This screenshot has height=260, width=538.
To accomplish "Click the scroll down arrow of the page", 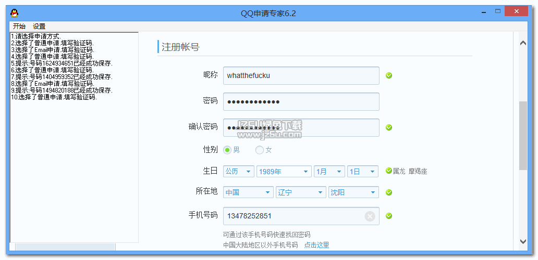I will [523, 241].
